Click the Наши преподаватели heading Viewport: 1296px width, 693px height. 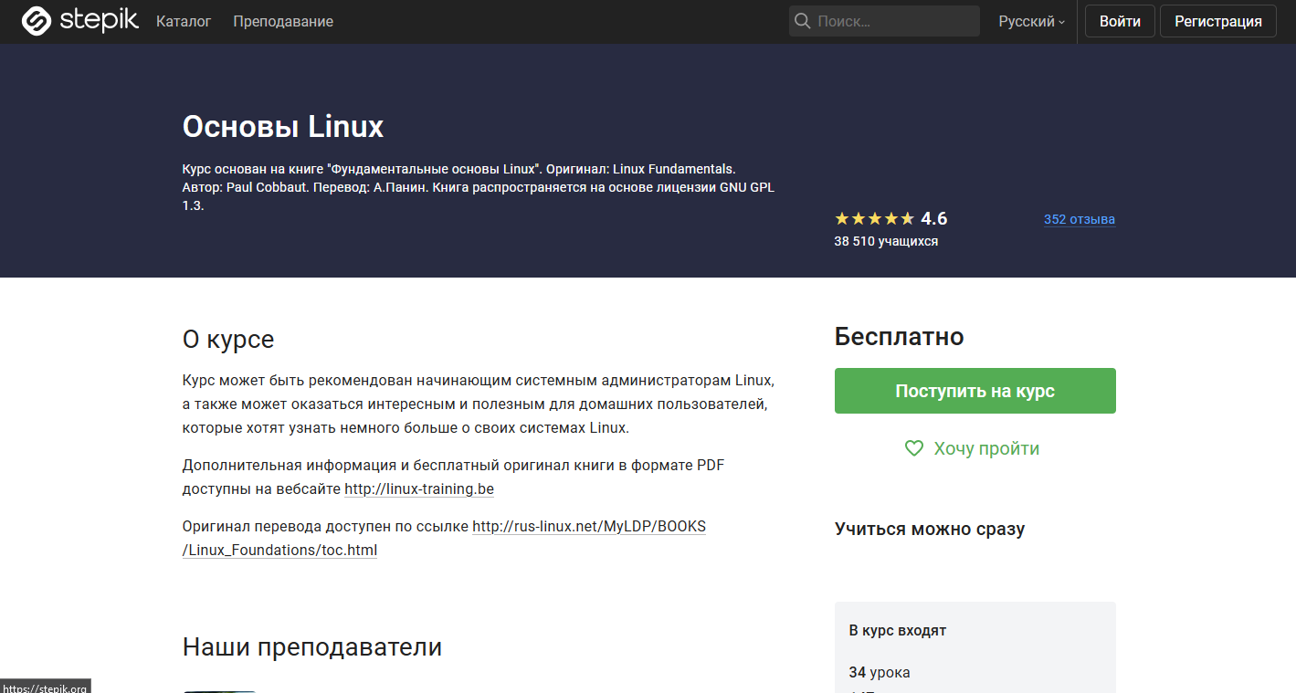click(x=312, y=647)
